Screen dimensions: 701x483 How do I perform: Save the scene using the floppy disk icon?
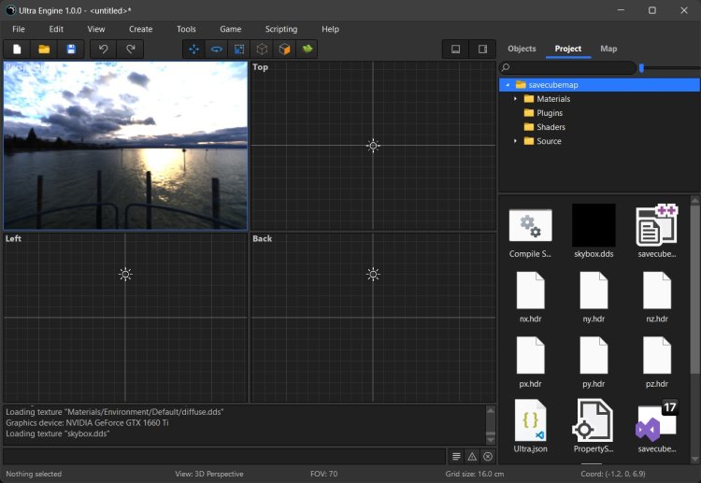(71, 49)
